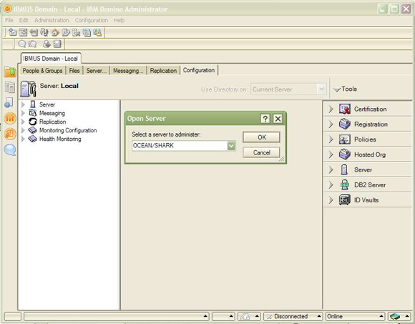
Task: Click the blue chat bubble sidebar icon
Action: tap(10, 150)
